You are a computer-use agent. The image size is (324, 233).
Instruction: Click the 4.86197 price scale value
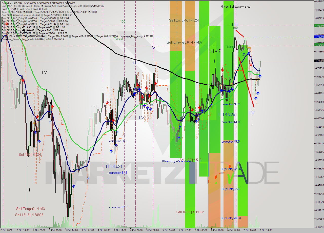click(x=320, y=2)
